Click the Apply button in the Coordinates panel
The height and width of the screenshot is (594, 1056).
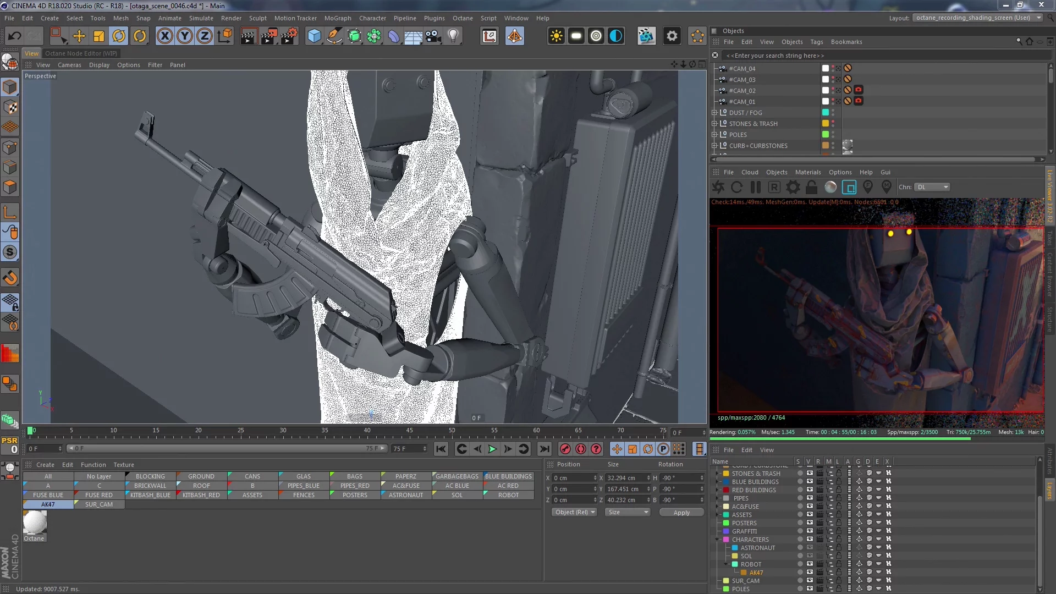(681, 512)
